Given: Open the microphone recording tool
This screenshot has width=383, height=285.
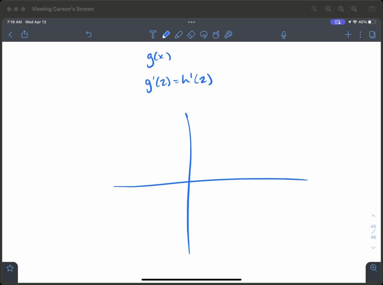Looking at the screenshot, I should click(284, 34).
